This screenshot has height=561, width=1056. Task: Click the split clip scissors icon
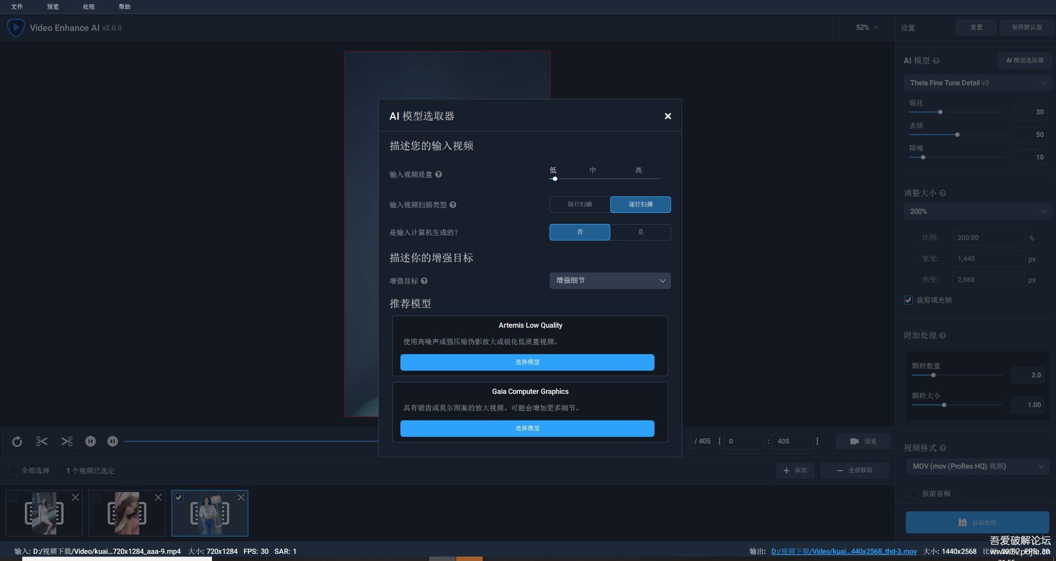67,441
